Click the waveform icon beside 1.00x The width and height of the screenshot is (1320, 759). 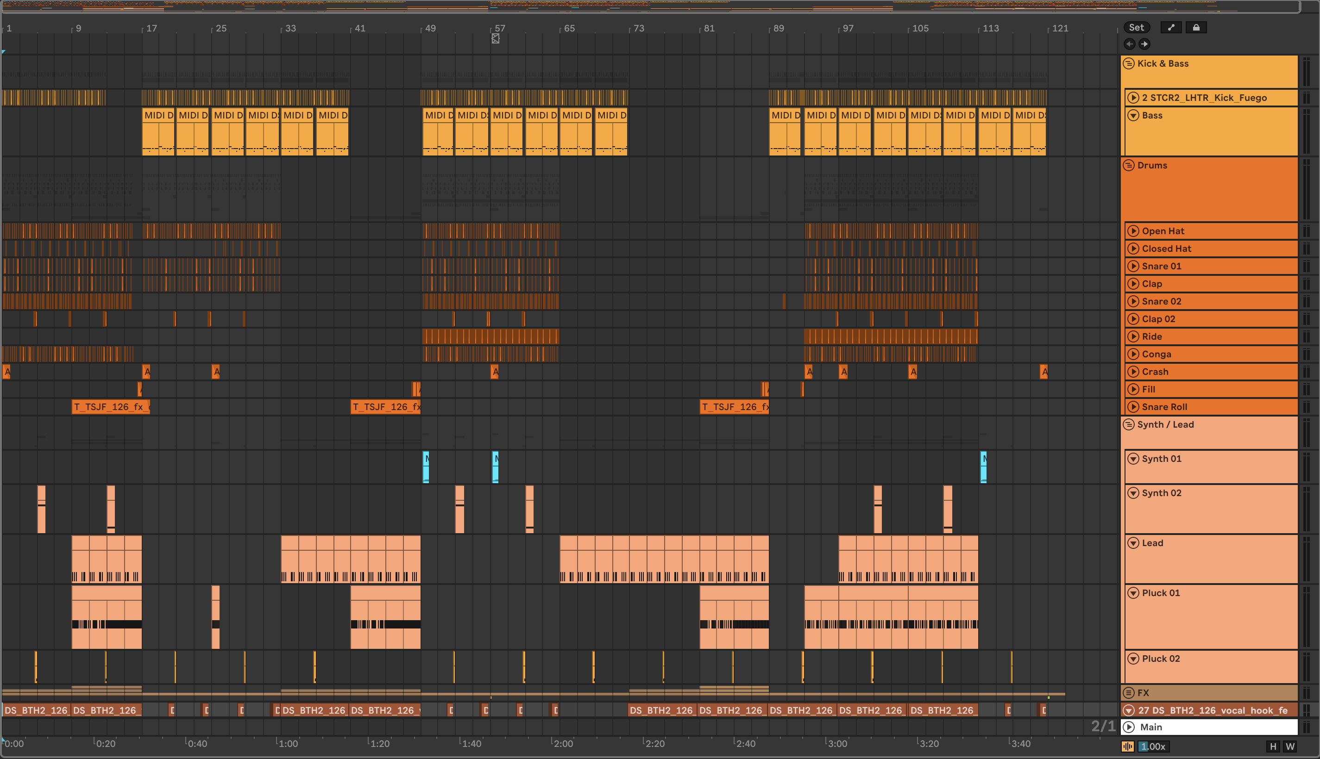point(1127,746)
